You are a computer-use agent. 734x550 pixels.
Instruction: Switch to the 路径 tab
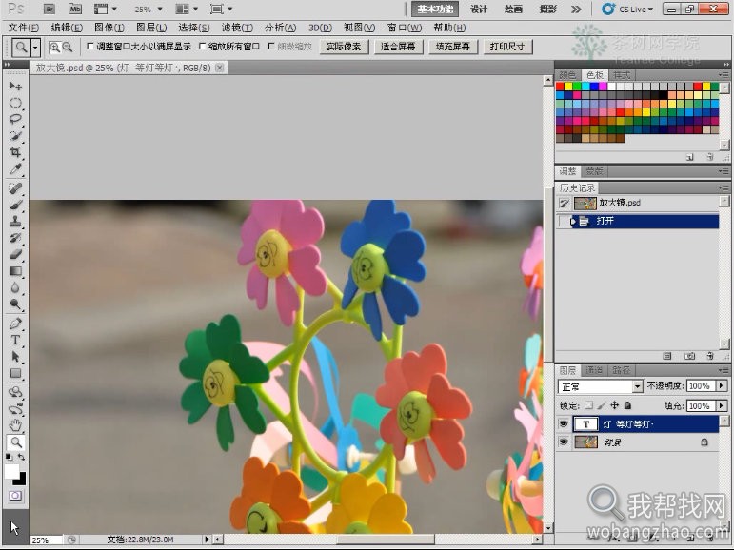coord(621,370)
